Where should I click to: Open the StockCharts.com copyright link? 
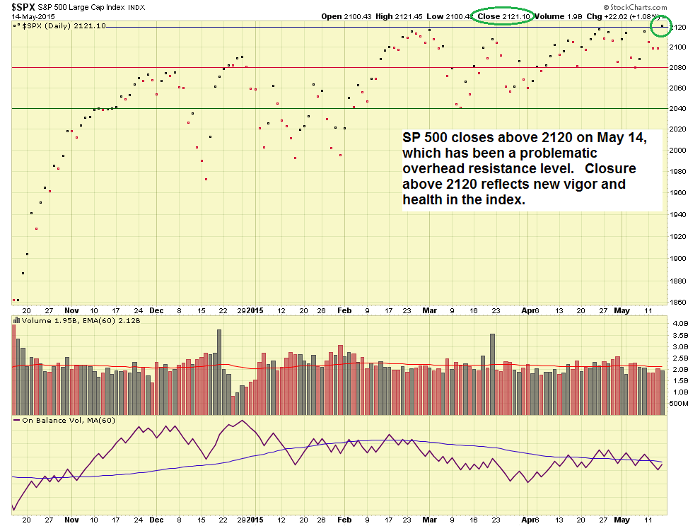(635, 7)
